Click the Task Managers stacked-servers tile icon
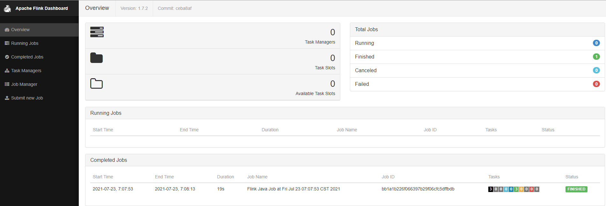606x206 pixels. coord(97,32)
